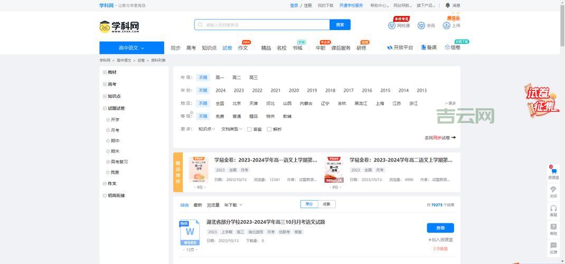Screen dimensions: 565x264
Task: Select 期末 in sidebar tree
Action: pos(115,151)
